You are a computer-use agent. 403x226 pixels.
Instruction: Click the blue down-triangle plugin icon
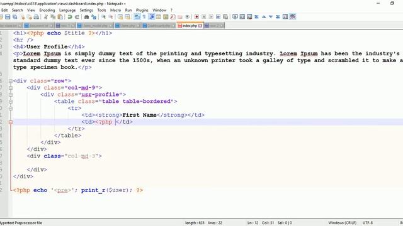pos(271,17)
